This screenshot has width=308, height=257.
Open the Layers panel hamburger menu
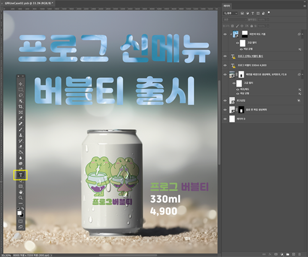click(x=305, y=6)
